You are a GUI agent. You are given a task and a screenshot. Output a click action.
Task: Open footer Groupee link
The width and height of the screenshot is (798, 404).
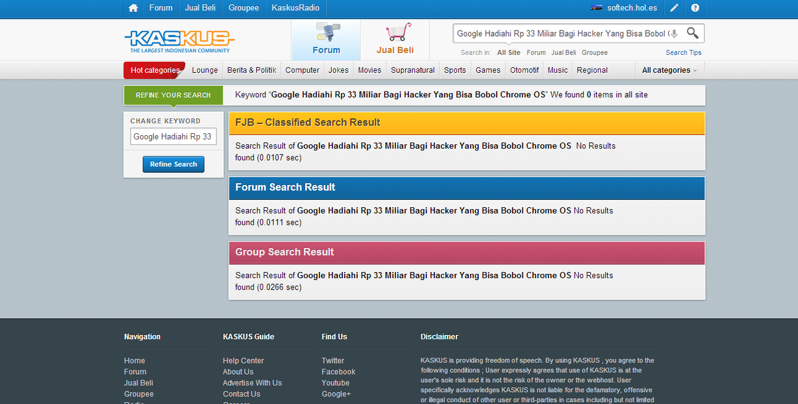pyautogui.click(x=139, y=394)
